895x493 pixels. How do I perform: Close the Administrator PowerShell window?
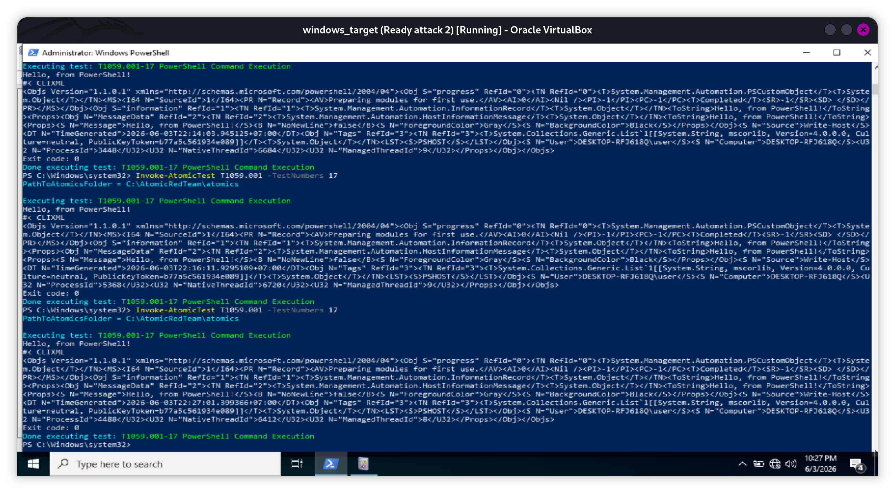tap(867, 52)
